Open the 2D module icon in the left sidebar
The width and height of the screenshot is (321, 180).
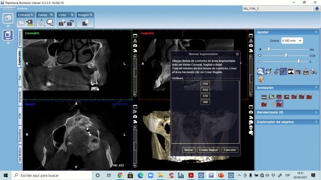(8, 18)
